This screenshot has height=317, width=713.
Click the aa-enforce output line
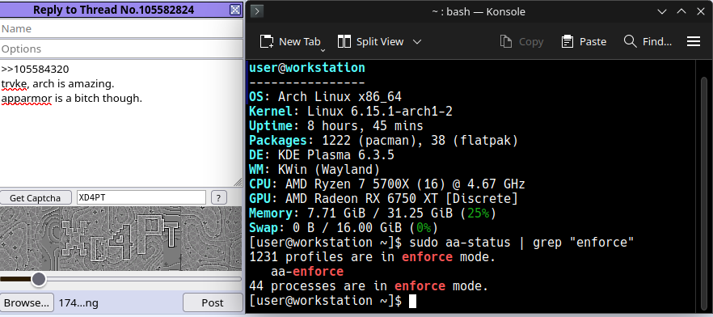tap(307, 272)
